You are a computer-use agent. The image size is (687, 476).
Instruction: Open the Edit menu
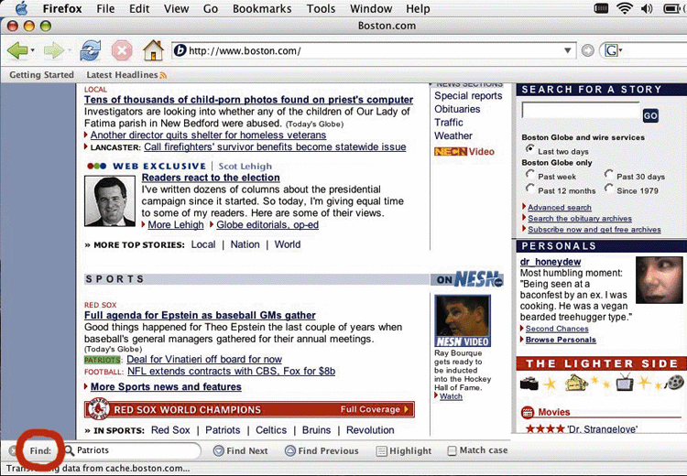(x=139, y=8)
